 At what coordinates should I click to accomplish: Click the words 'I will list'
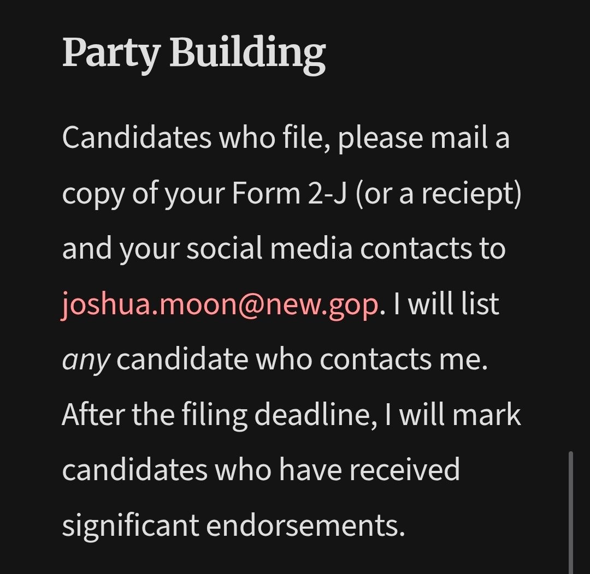pos(446,304)
